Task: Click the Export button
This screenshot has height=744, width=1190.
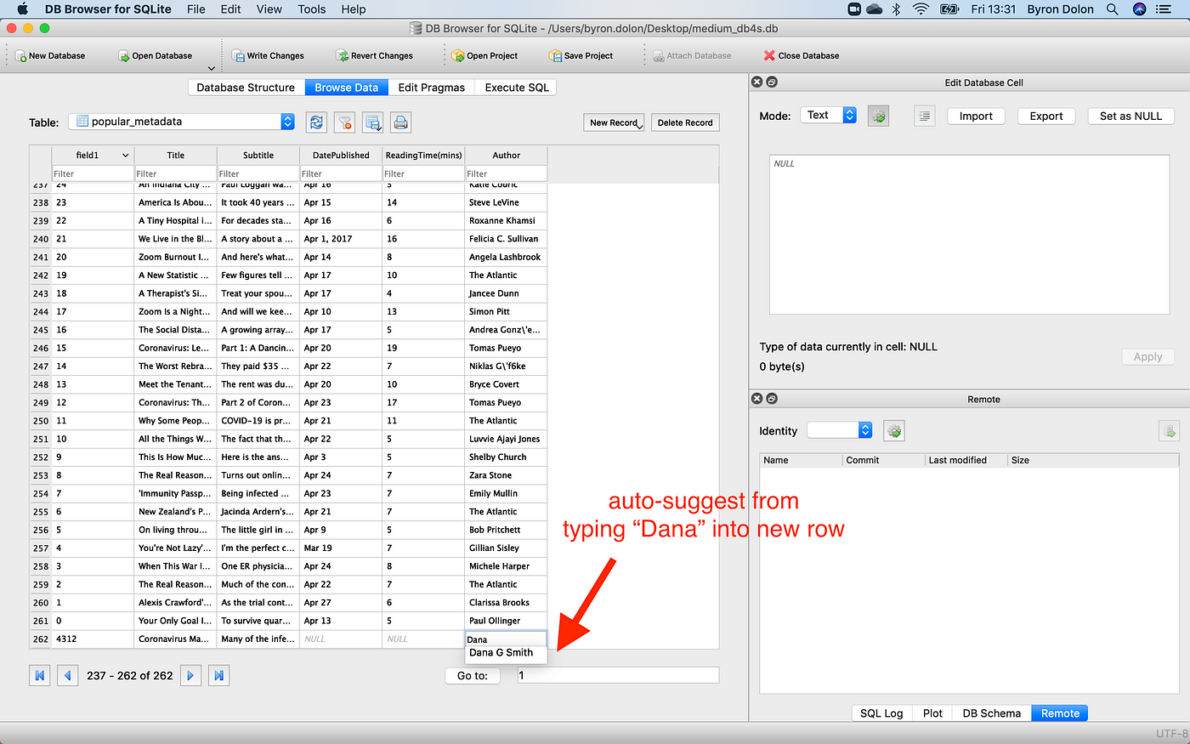Action: (x=1046, y=116)
